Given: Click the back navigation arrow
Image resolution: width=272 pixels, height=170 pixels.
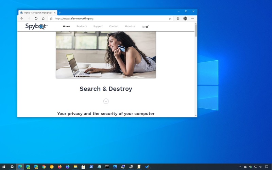Looking at the screenshot, I should pyautogui.click(x=22, y=18).
